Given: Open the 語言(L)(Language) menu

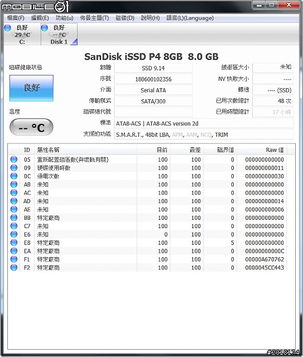Looking at the screenshot, I should [190, 18].
